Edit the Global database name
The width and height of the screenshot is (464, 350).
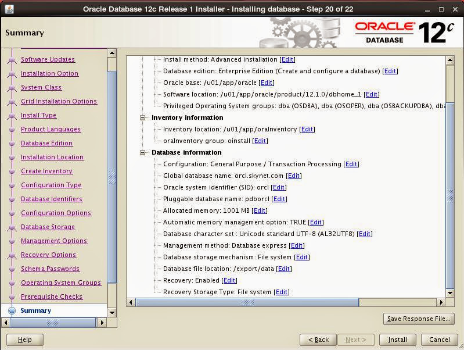pos(293,176)
